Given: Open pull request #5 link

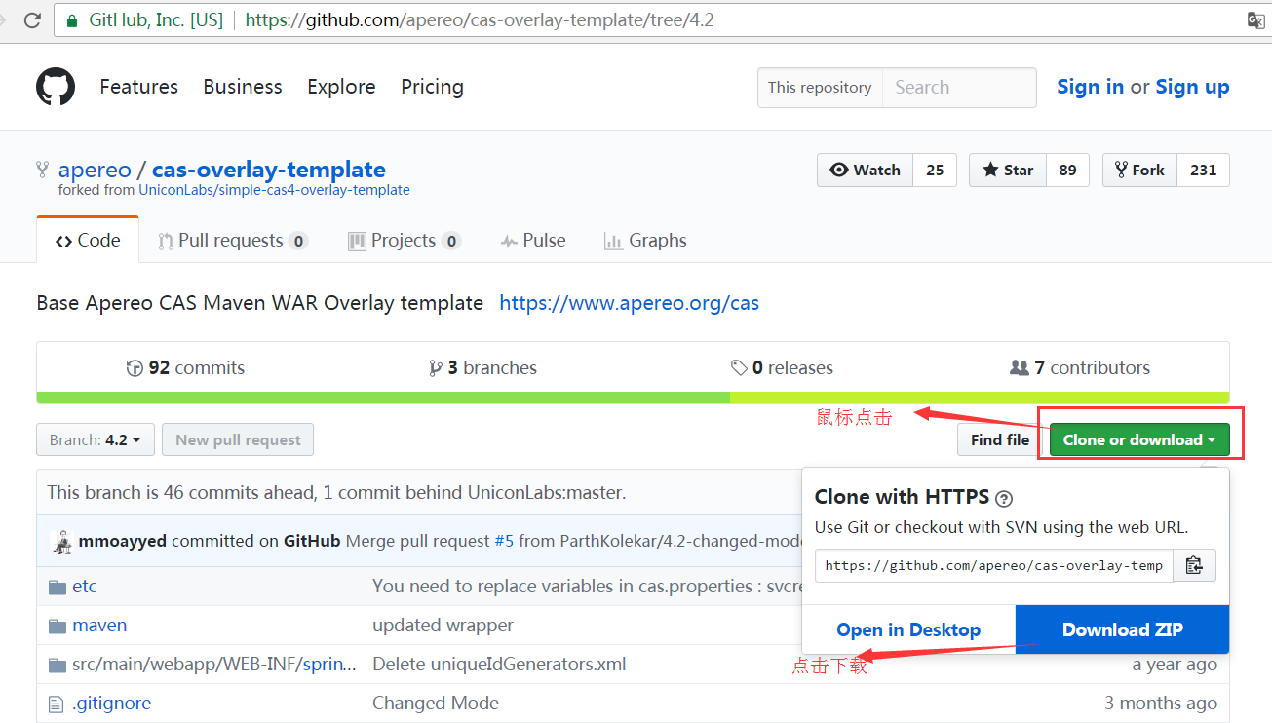Looking at the screenshot, I should click(503, 541).
